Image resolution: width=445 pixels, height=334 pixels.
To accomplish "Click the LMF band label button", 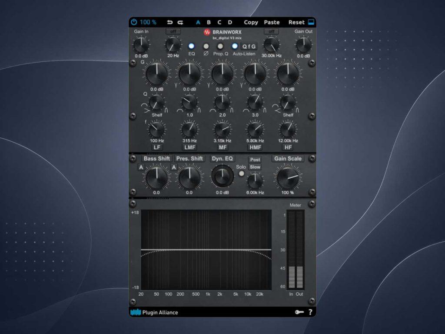I will pyautogui.click(x=189, y=147).
